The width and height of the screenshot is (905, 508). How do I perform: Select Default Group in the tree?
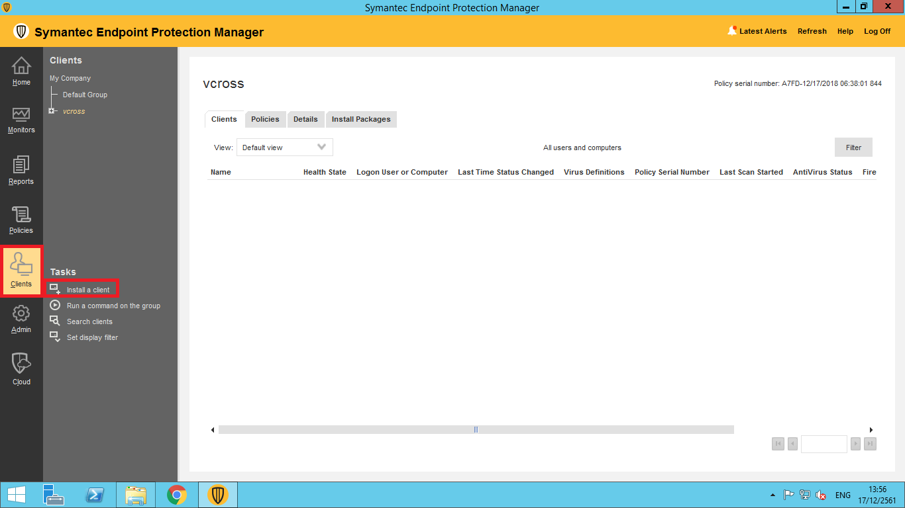[x=85, y=95]
